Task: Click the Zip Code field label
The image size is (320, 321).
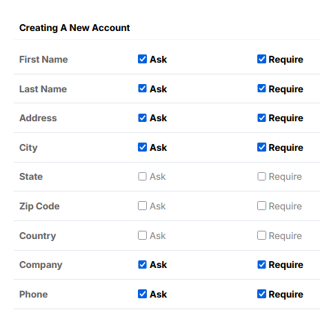Action: tap(39, 206)
